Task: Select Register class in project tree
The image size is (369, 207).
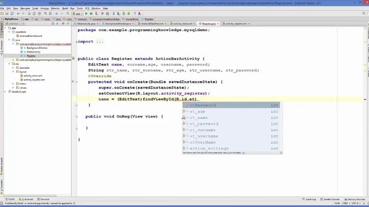Action: 31,56
